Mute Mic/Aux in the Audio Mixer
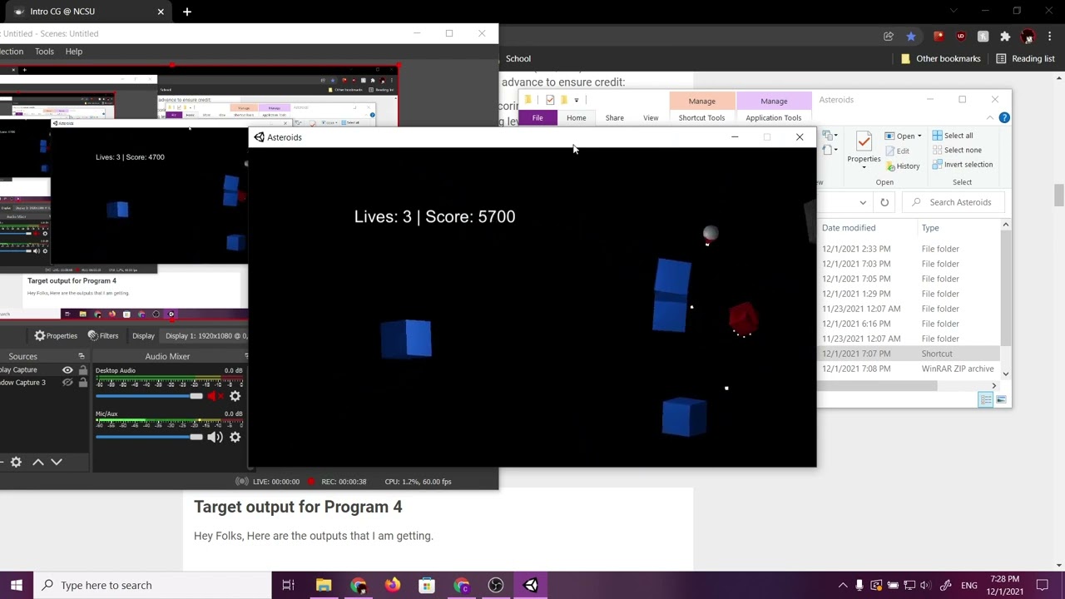 click(215, 437)
